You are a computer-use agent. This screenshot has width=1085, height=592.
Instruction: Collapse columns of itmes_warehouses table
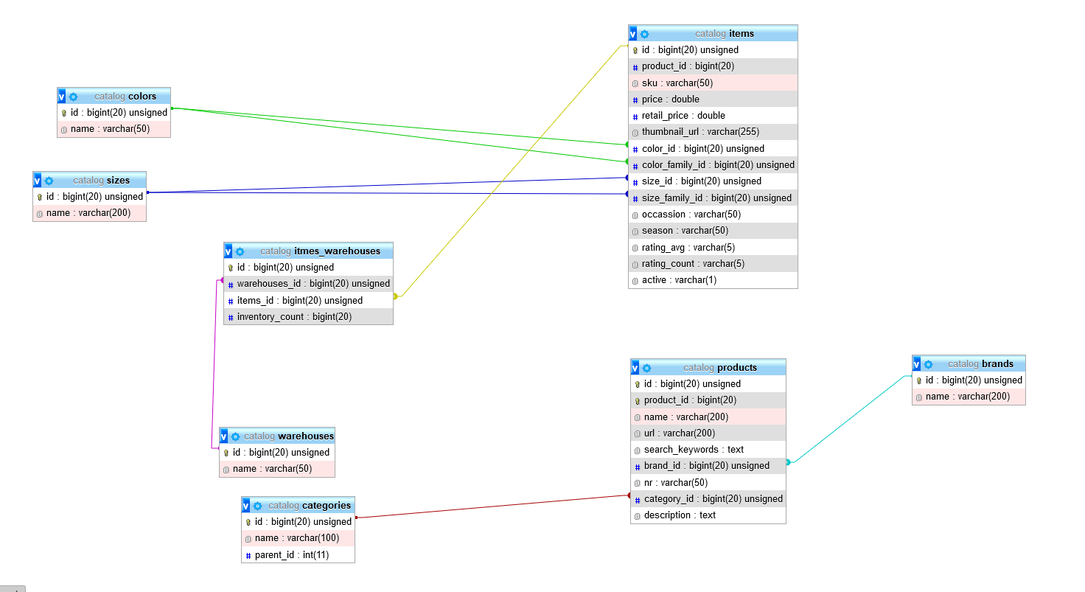228,251
